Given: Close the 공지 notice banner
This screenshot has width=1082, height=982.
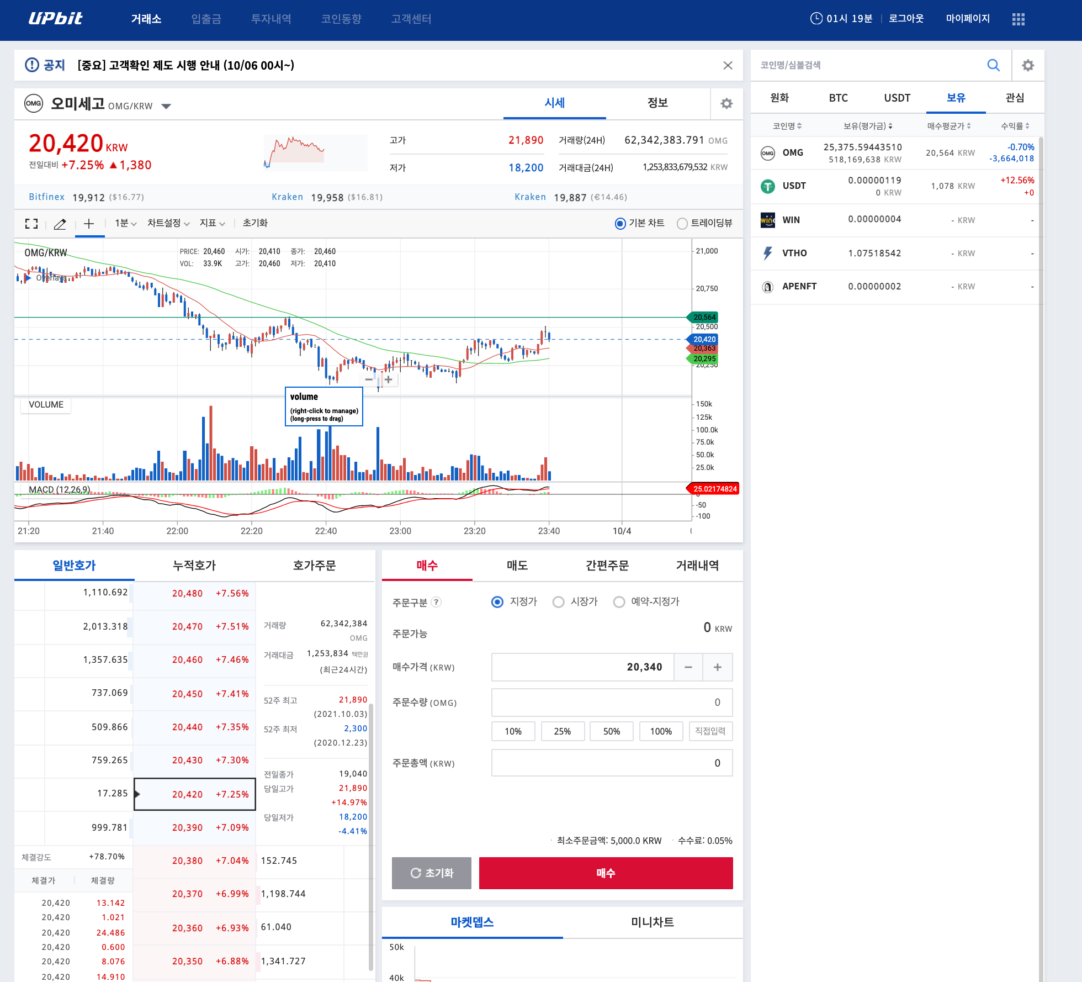Looking at the screenshot, I should coord(728,65).
